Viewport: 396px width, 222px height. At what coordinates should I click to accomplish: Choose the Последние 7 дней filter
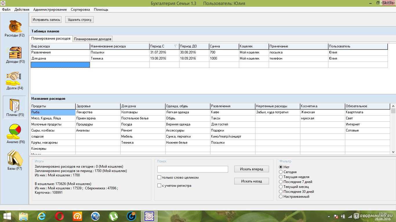[x=281, y=182]
